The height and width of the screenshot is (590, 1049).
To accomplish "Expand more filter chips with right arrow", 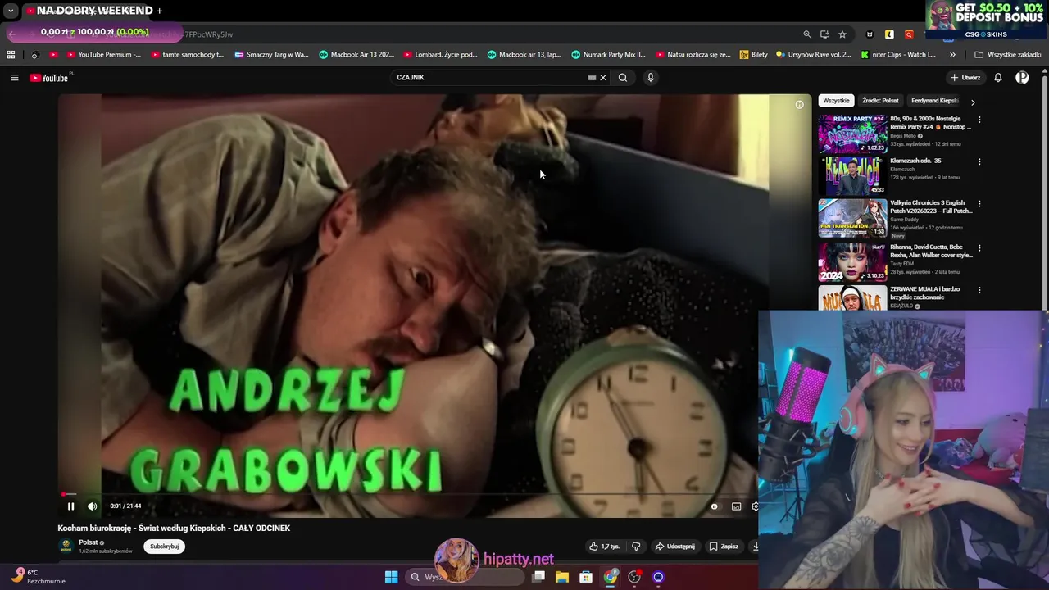I will (973, 102).
